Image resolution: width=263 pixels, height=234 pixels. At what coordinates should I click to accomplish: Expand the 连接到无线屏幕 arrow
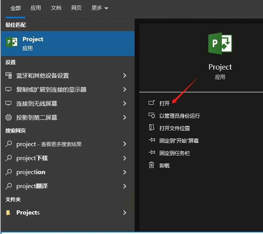(124, 103)
